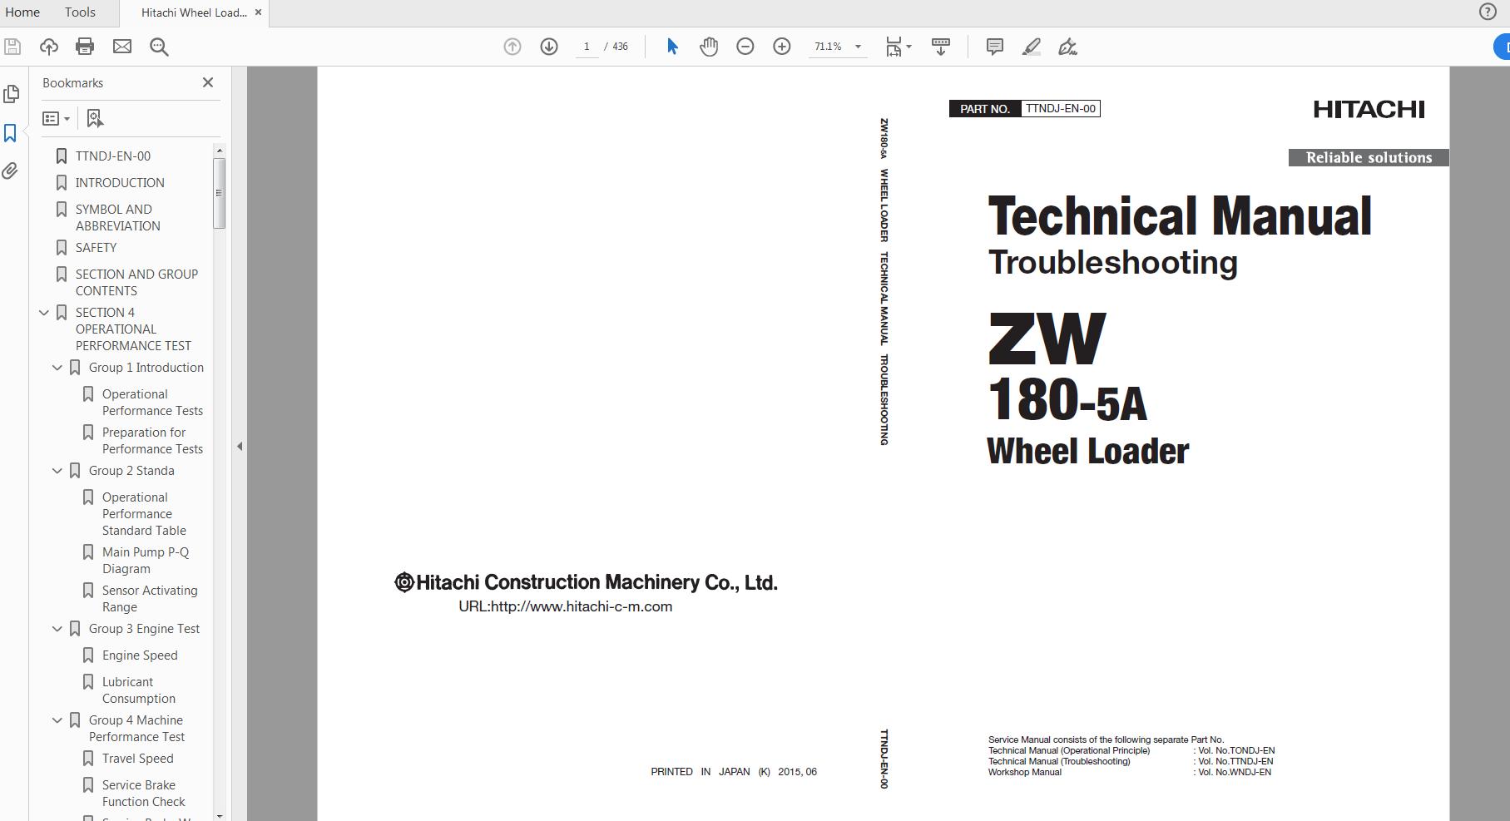Collapse the navigation pane arrow
The image size is (1510, 821).
coord(240,446)
